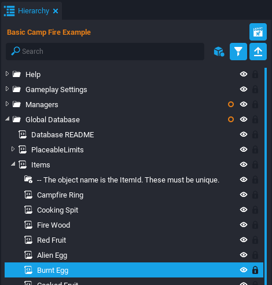Open the hierarchy filter funnel button
The image size is (272, 285).
(238, 52)
